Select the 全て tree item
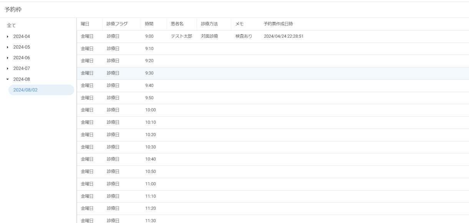Image resolution: width=469 pixels, height=223 pixels. [12, 26]
